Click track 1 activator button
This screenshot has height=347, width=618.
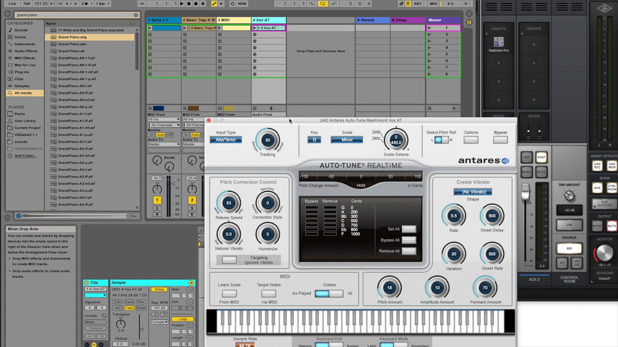coord(157,200)
